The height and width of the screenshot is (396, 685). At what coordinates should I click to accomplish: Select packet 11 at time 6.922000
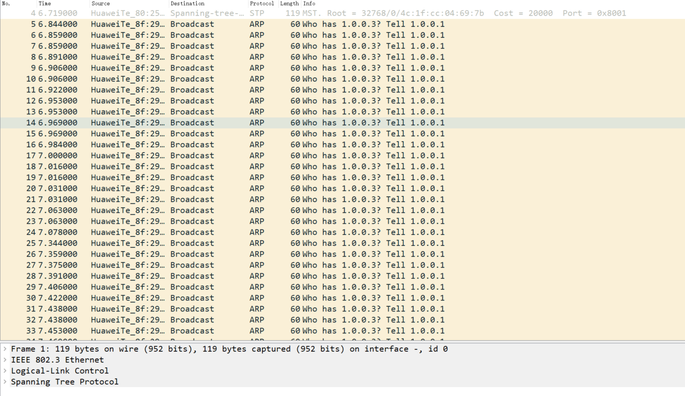click(x=342, y=90)
